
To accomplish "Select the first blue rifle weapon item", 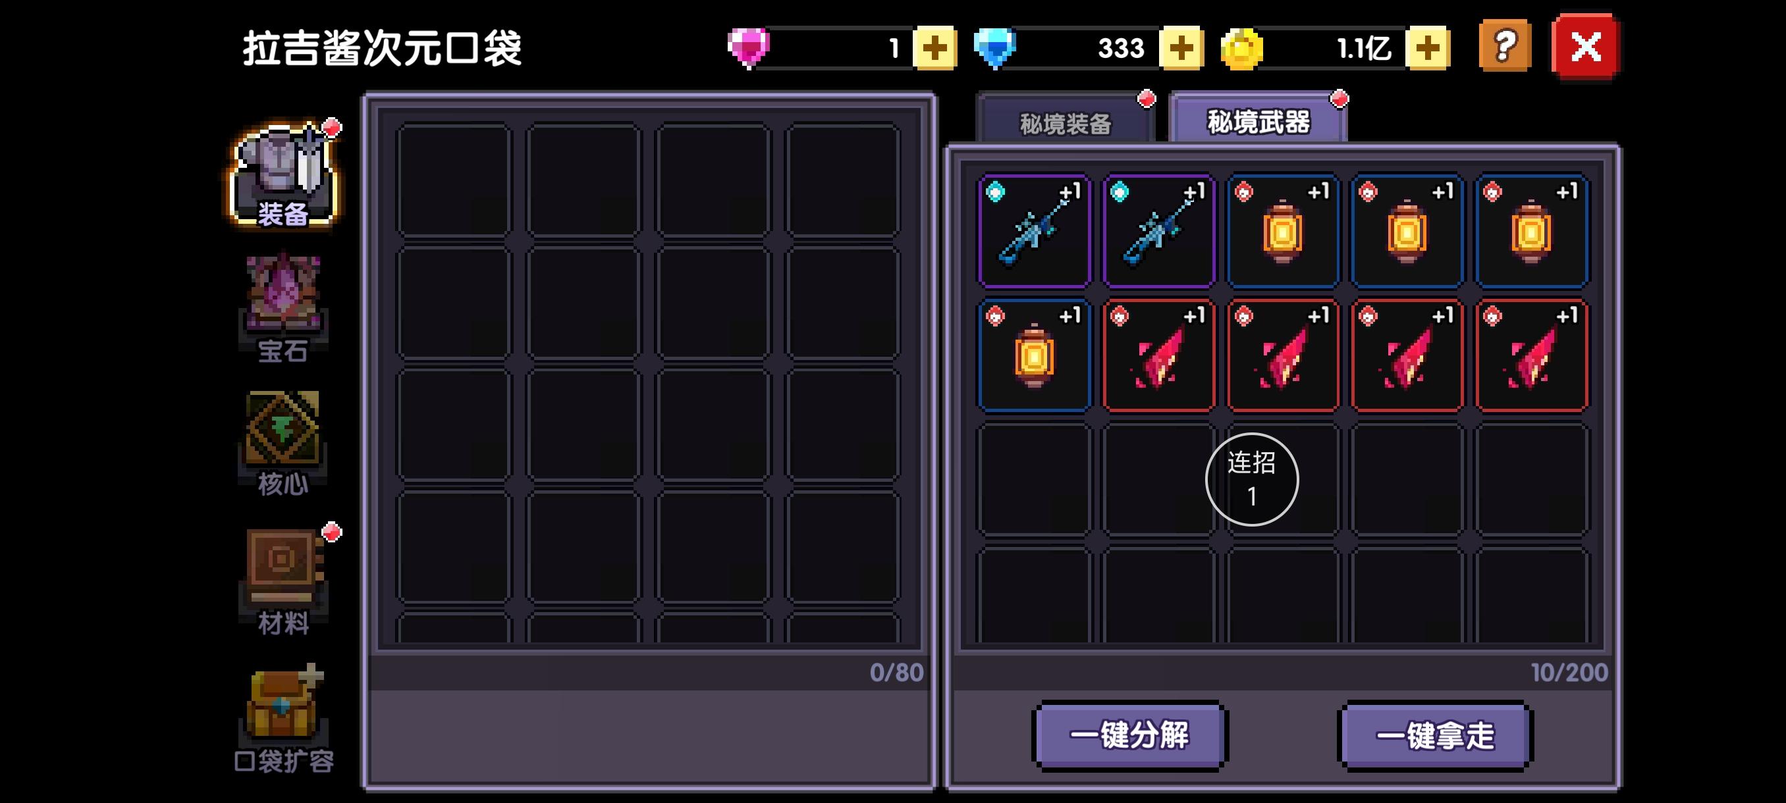I will [1034, 231].
